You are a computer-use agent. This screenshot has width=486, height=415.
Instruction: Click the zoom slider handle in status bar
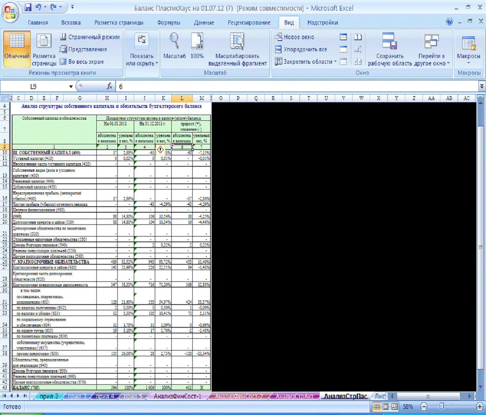click(x=441, y=406)
